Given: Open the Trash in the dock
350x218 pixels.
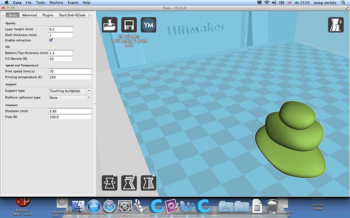Looking at the screenshot, I should click(272, 206).
